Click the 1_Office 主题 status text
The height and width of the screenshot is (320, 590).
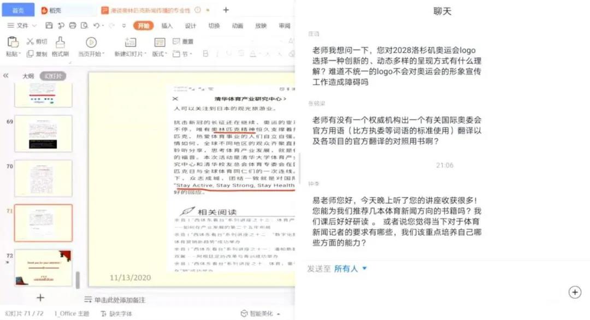pos(72,313)
